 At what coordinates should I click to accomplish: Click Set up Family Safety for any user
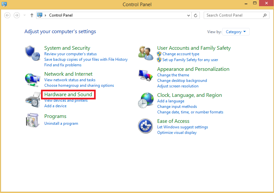tap(190, 60)
